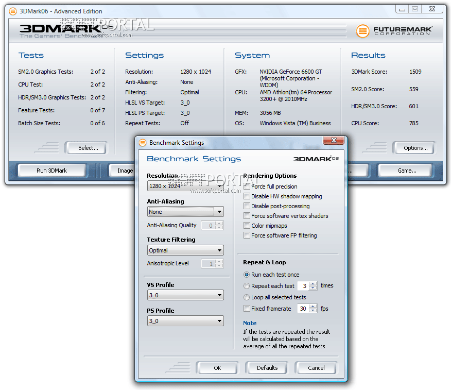Click the Anti-Aliasing Quality spinner

click(212, 225)
